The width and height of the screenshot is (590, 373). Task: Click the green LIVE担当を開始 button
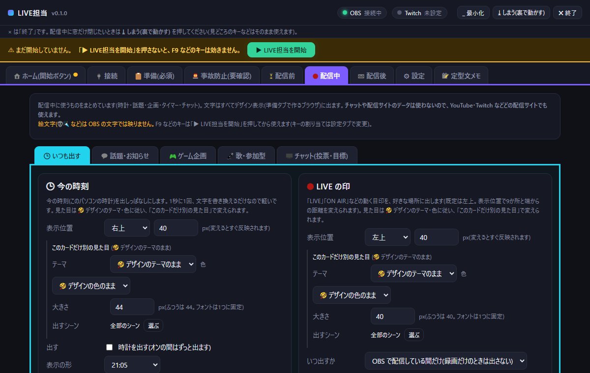pyautogui.click(x=281, y=50)
